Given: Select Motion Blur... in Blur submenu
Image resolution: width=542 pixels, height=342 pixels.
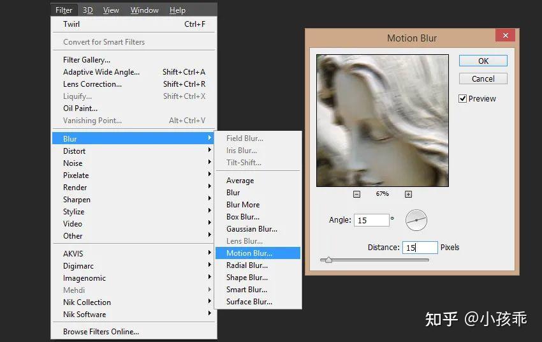Looking at the screenshot, I should 258,253.
